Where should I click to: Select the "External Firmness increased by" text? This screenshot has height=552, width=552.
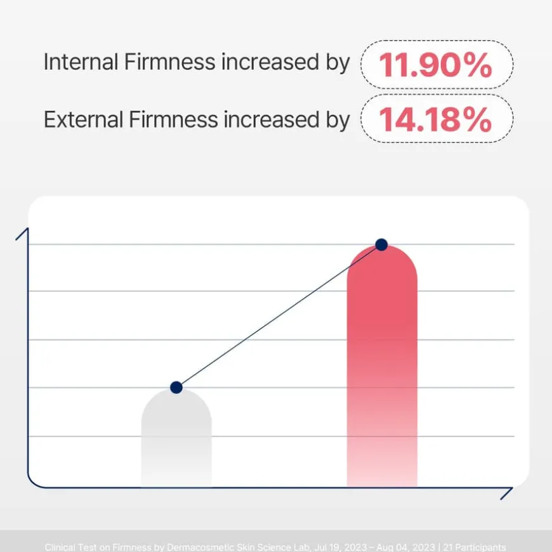197,119
